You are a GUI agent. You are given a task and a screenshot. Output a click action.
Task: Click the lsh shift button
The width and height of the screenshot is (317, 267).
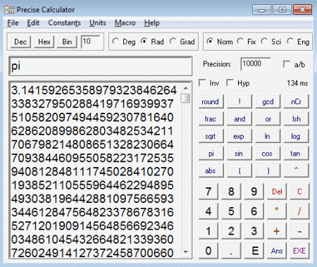(296, 119)
